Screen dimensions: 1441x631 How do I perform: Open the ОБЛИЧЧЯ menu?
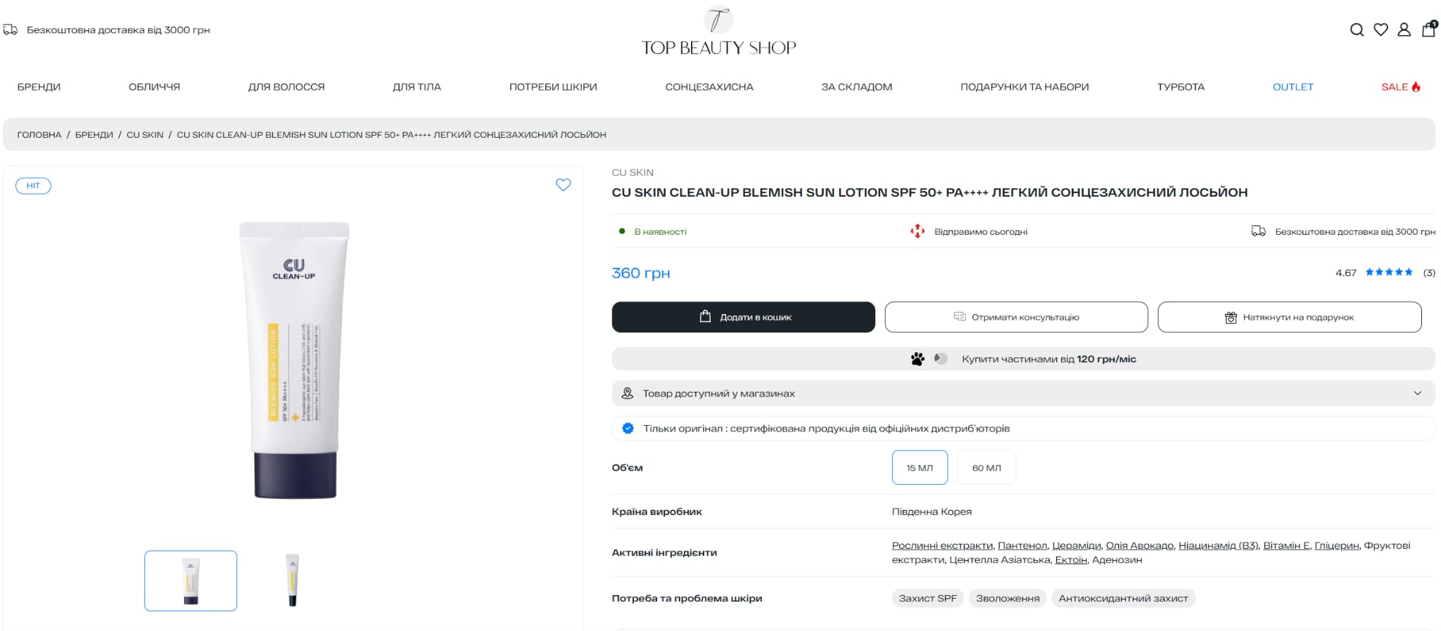(x=154, y=87)
